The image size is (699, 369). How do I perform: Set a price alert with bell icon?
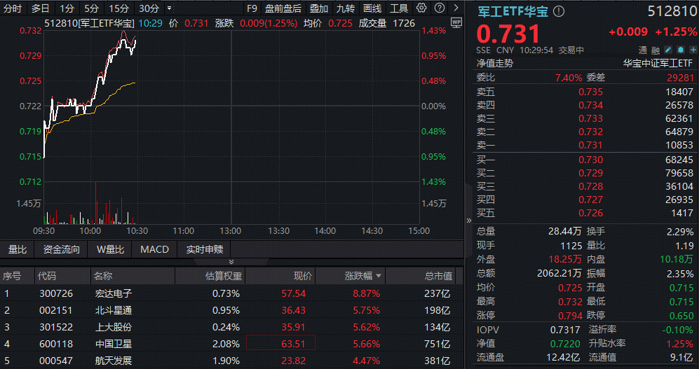coord(679,50)
